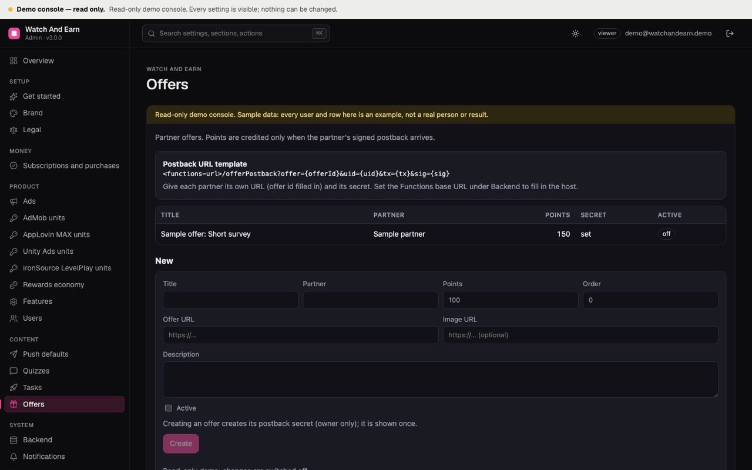Click the postback URL template code text
The image size is (752, 470).
click(306, 174)
